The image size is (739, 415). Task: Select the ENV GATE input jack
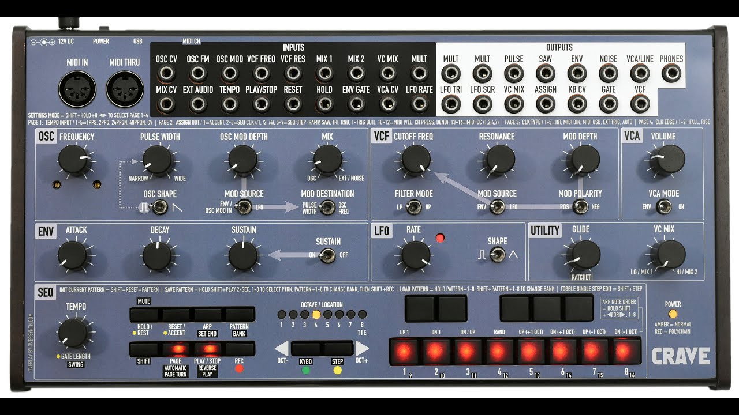point(356,104)
